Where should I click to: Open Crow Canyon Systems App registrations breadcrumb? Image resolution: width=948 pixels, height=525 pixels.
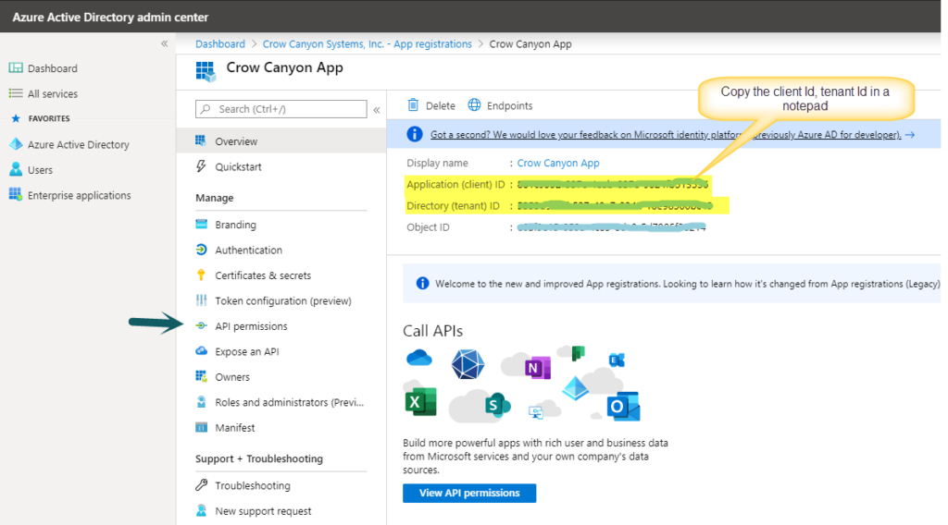[367, 44]
